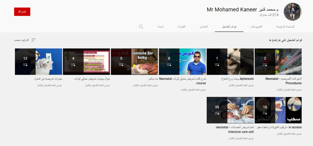Screen dimensions: 313x146
Task: Open the الصفحة الرئيسية tab
Action: [x=285, y=27]
